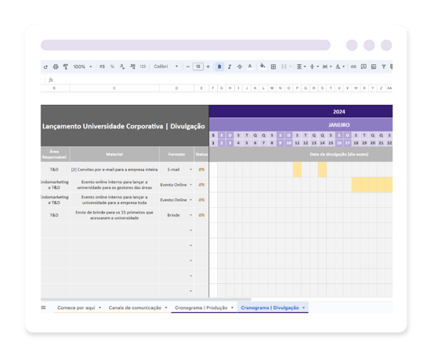Click the print icon in toolbar
The height and width of the screenshot is (356, 431).
point(56,67)
